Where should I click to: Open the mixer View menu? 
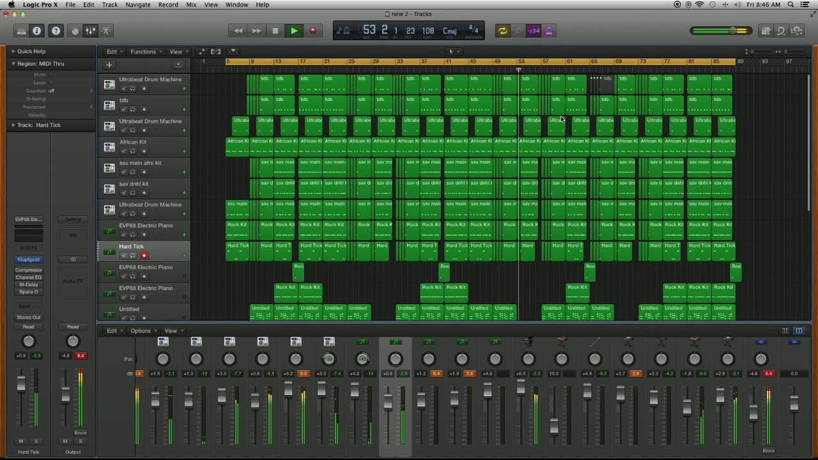pyautogui.click(x=173, y=331)
